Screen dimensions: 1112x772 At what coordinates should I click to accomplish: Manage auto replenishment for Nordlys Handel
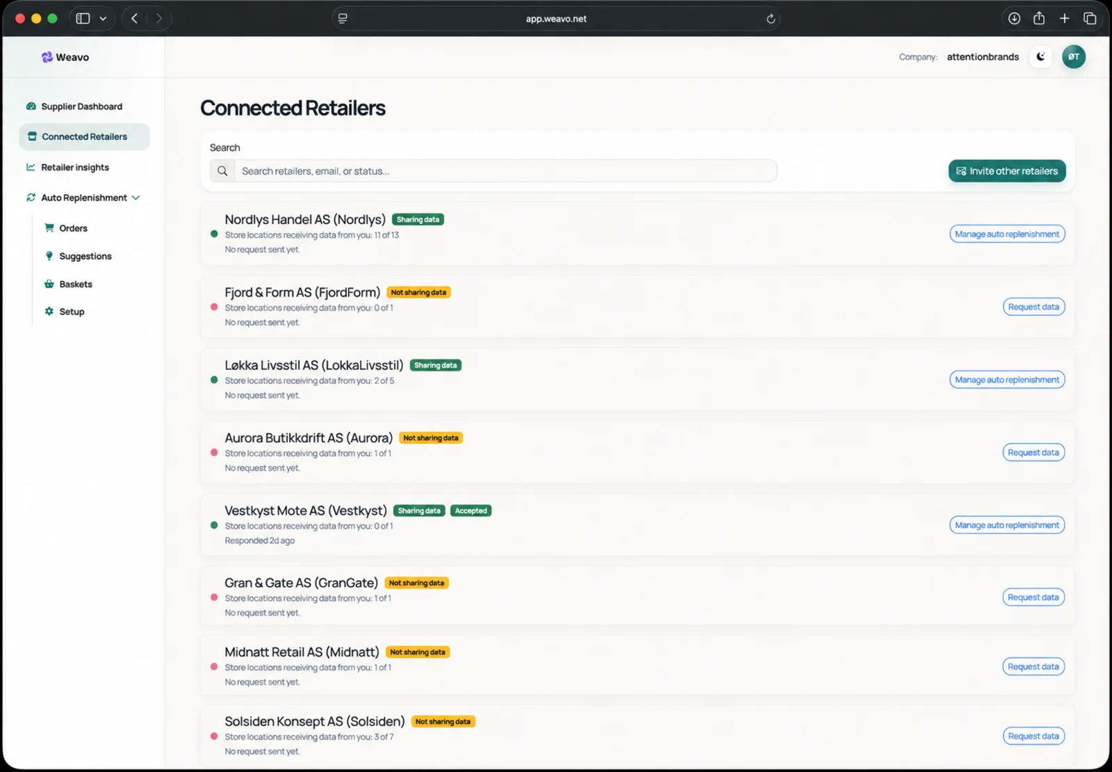coord(1007,234)
